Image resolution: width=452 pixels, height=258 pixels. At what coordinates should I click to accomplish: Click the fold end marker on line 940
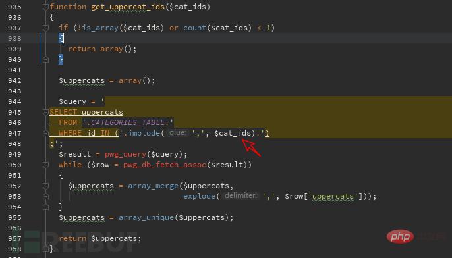click(45, 60)
